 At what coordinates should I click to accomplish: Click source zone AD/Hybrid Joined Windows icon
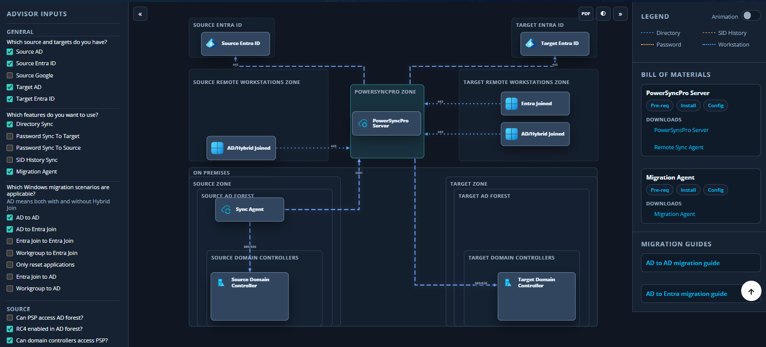[217, 148]
